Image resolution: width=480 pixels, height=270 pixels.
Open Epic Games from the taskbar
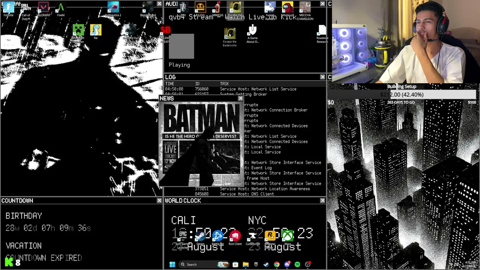(x=256, y=264)
